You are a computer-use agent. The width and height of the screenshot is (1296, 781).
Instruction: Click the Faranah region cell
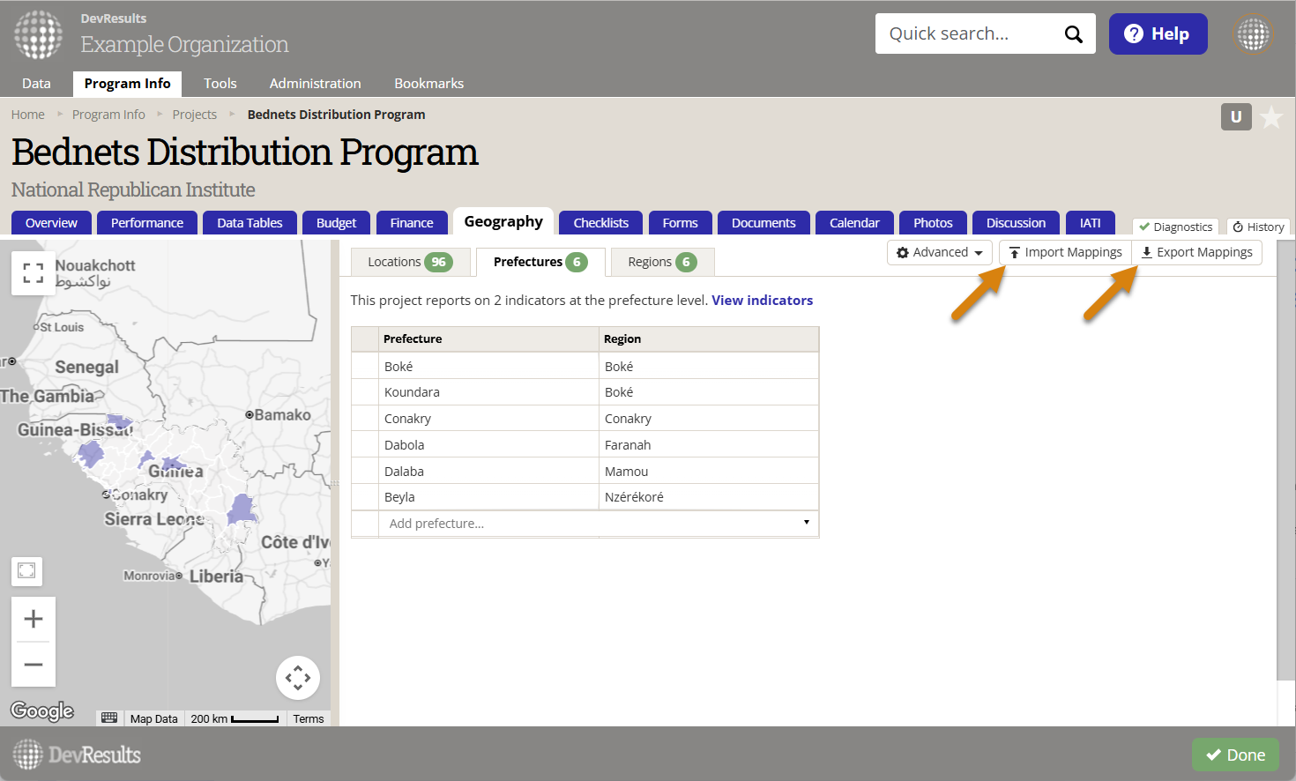click(x=709, y=445)
